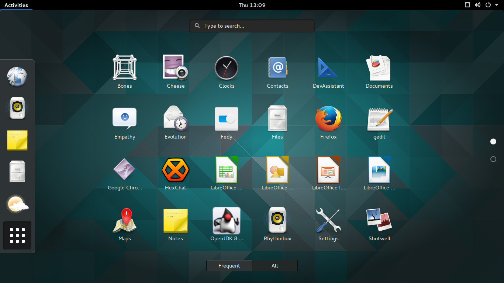504x283 pixels.
Task: Launch Rhythmbox from the app grid
Action: click(277, 220)
